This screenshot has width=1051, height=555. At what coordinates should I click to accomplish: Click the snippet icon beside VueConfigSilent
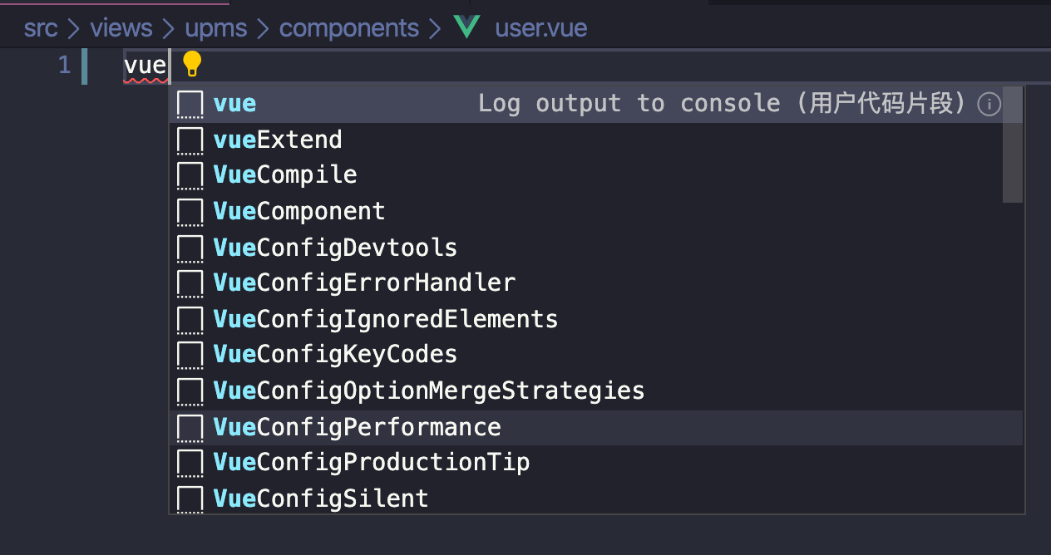coord(190,499)
